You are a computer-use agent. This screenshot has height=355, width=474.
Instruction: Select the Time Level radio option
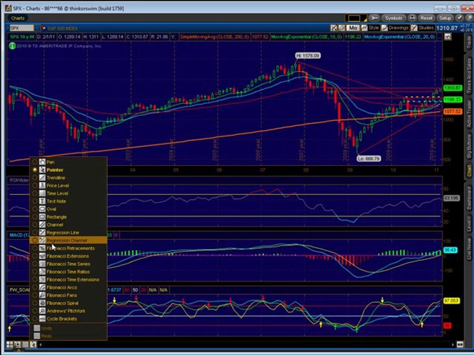click(x=35, y=193)
